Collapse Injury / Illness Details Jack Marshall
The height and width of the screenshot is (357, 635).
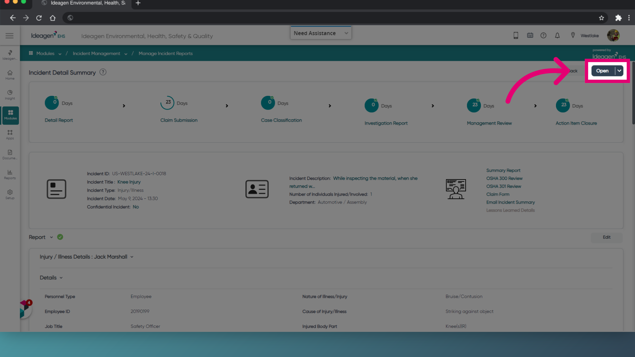[x=132, y=257]
